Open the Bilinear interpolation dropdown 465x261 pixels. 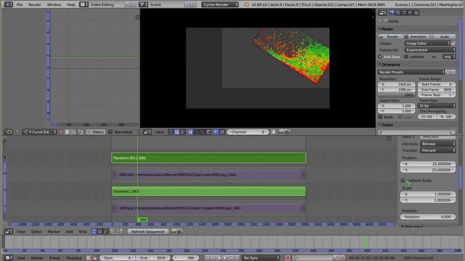pyautogui.click(x=438, y=144)
